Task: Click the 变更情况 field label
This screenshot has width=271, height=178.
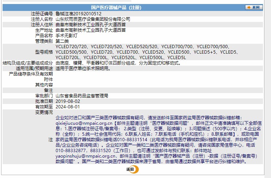Action: click(x=44, y=112)
